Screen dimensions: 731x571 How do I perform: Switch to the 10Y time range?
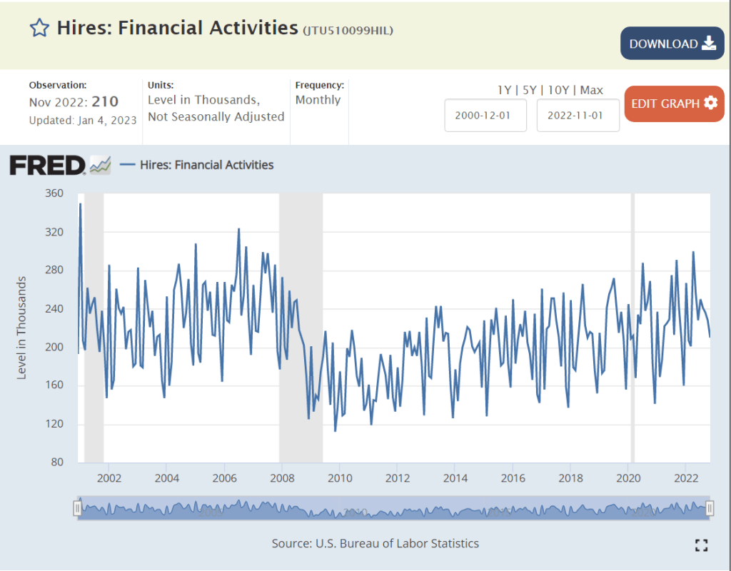[x=559, y=90]
